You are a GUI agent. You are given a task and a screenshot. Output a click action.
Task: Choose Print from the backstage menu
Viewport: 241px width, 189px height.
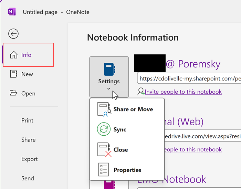point(27,120)
